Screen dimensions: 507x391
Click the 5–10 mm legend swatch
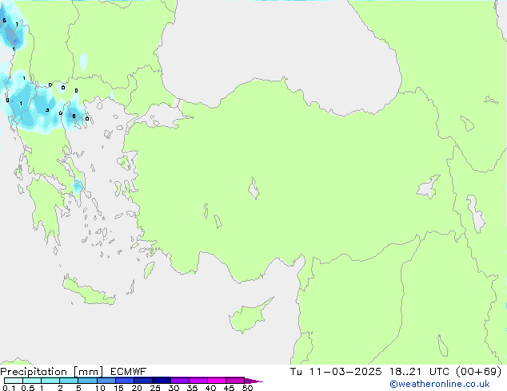[88, 381]
